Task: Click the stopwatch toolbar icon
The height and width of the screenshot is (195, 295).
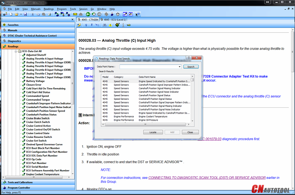Action: [x=118, y=14]
